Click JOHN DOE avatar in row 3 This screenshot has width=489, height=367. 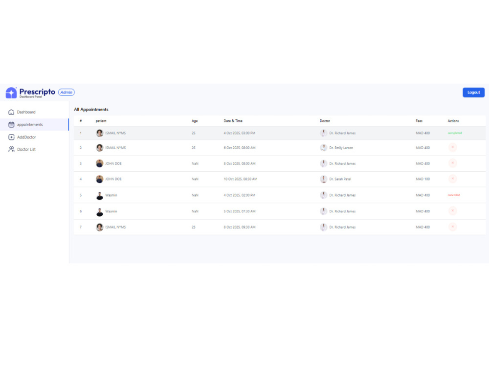pyautogui.click(x=99, y=163)
